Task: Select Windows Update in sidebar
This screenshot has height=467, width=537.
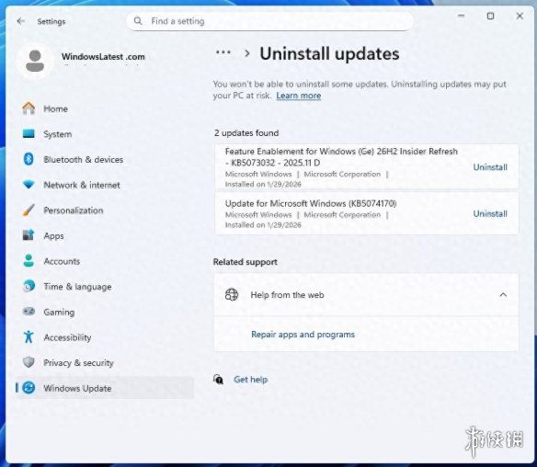Action: click(106, 388)
